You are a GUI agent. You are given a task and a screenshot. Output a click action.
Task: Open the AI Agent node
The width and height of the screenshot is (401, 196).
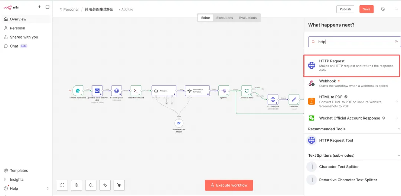click(164, 91)
